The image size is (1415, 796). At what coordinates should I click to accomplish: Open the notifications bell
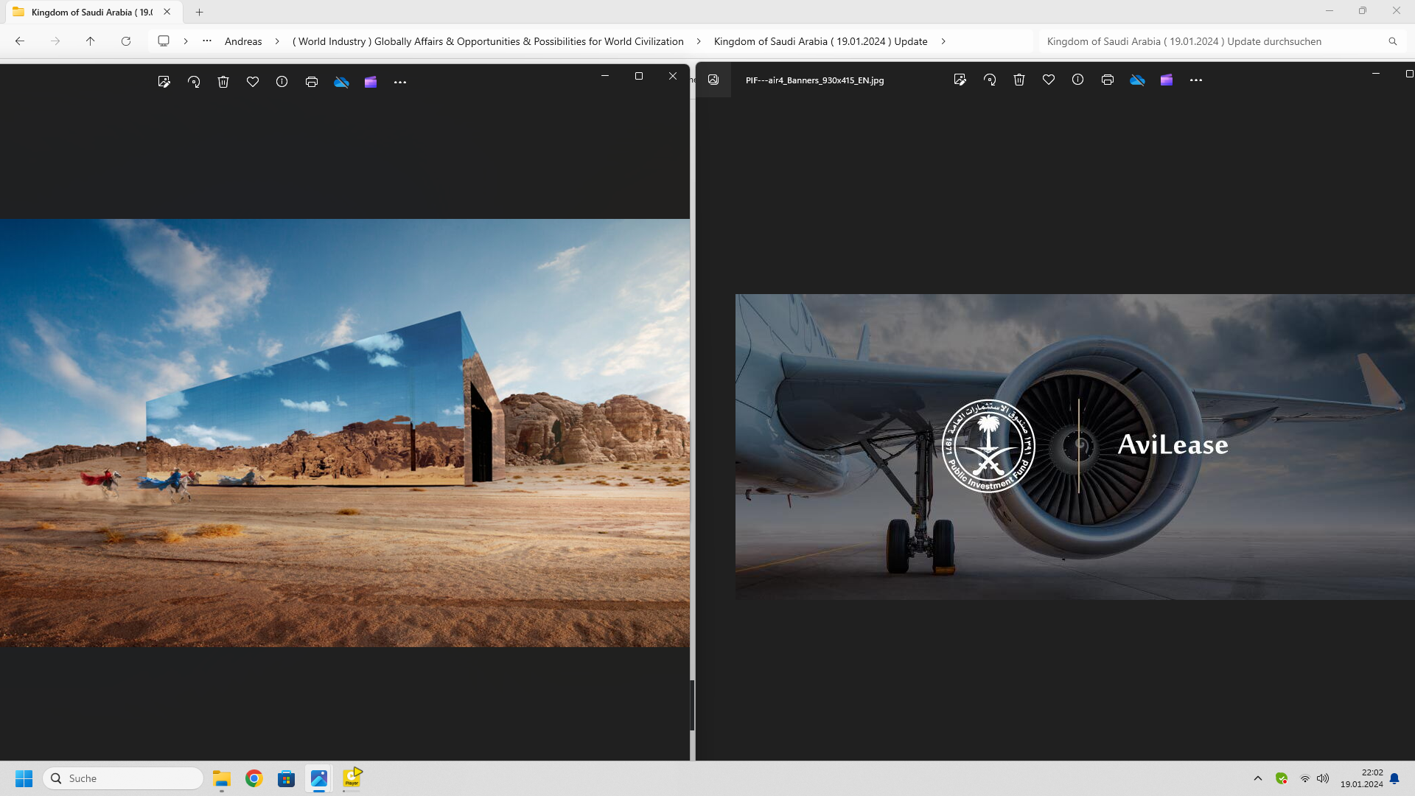click(x=1394, y=778)
